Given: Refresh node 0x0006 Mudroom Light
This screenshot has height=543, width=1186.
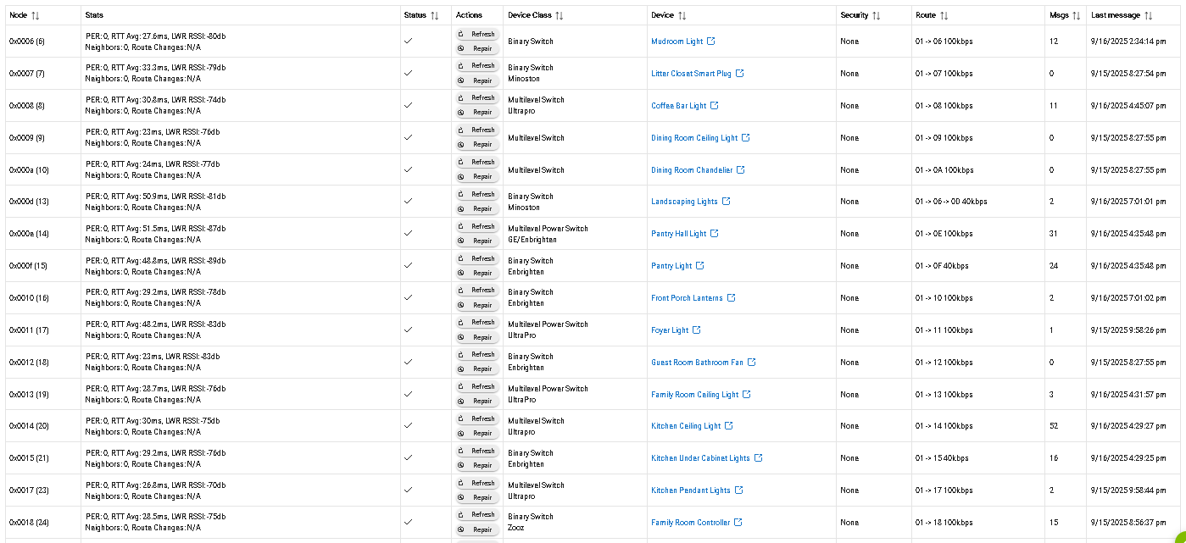Looking at the screenshot, I should (x=477, y=34).
